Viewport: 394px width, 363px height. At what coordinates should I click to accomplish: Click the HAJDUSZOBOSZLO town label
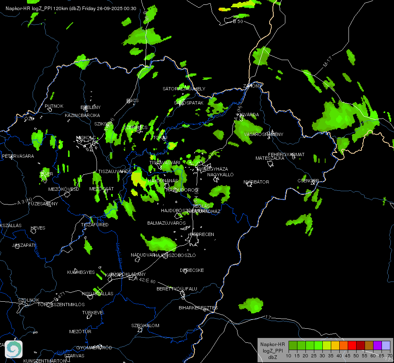tap(175, 255)
